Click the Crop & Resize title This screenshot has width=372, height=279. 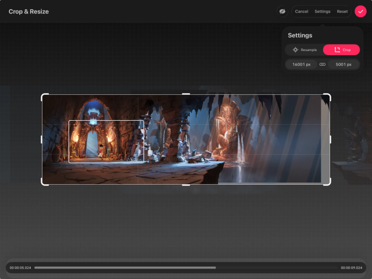28,12
